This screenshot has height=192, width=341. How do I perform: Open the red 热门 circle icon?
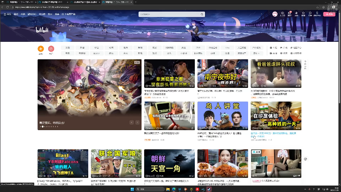click(51, 49)
